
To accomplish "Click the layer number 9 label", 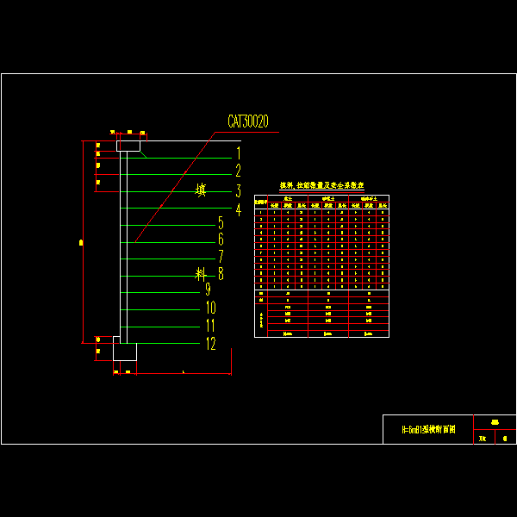I will (x=208, y=289).
